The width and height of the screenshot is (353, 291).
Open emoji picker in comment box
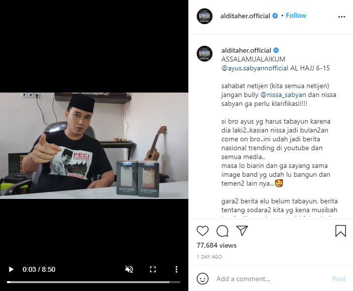point(203,279)
